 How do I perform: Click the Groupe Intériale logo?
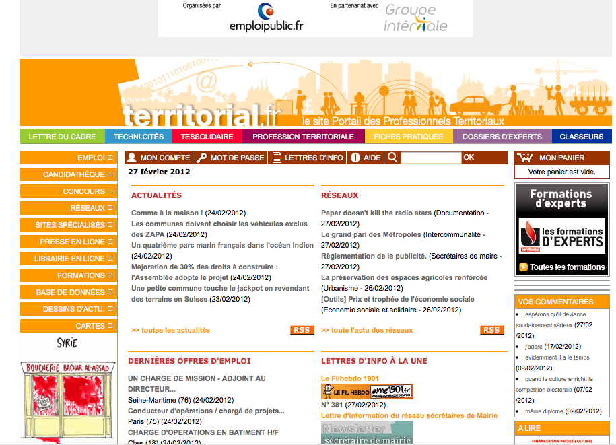(415, 18)
